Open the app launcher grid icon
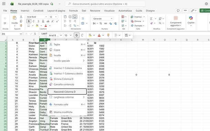Image resolution: width=210 pixels, height=131 pixels. coord(4,4)
